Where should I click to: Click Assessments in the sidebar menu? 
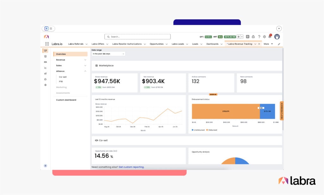[x=63, y=93]
